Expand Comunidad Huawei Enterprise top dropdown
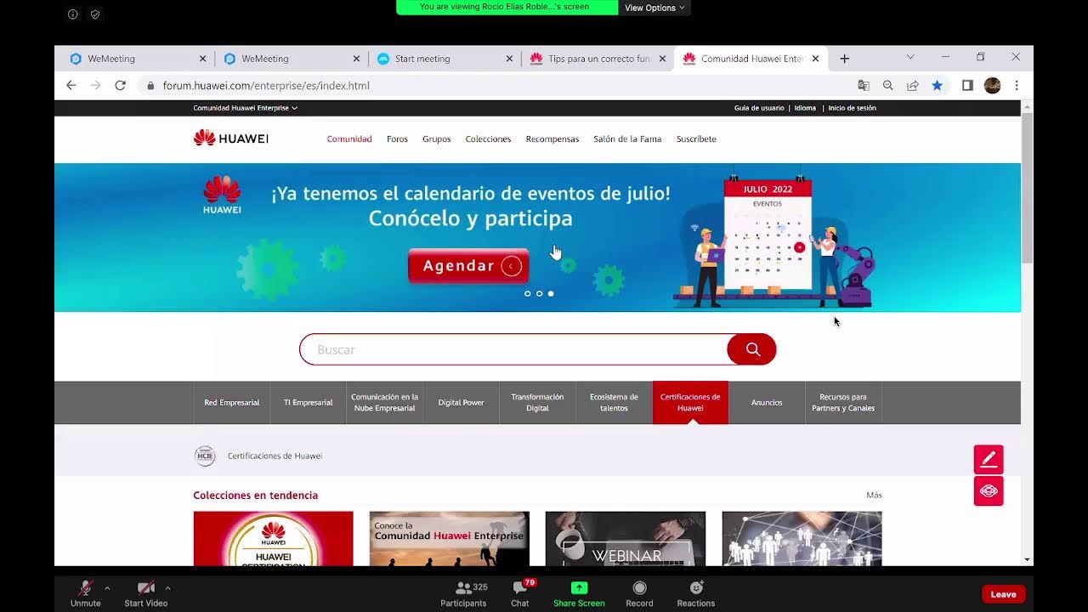Screen dimensions: 1088x612 tap(246, 108)
